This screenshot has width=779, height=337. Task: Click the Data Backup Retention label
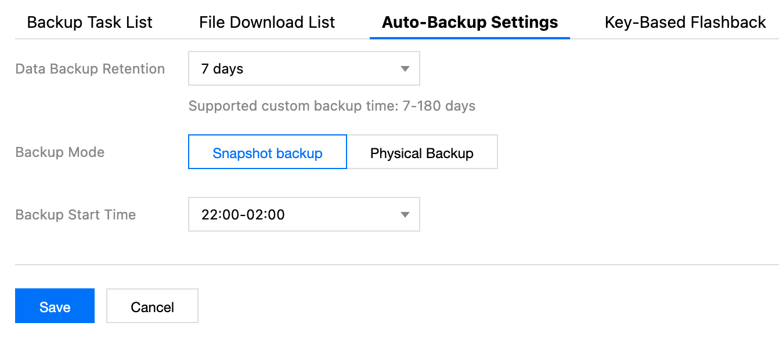[x=90, y=69]
